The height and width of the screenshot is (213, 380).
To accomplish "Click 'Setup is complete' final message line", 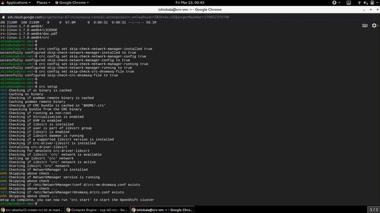I will [77, 200].
